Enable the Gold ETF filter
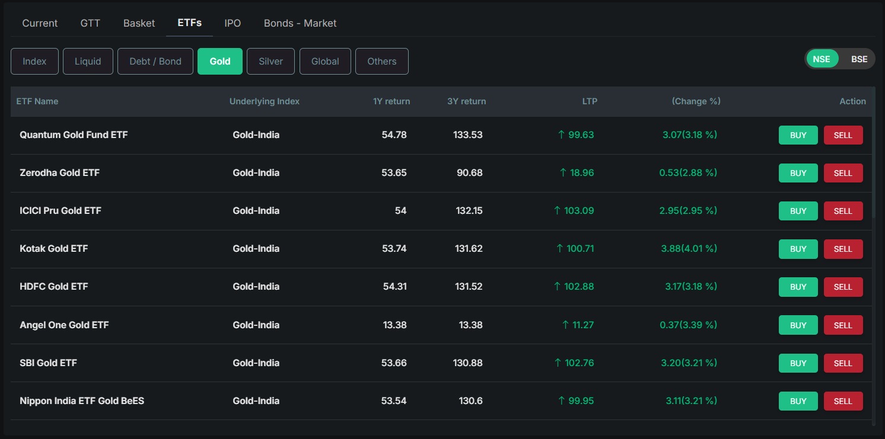The width and height of the screenshot is (885, 439). click(220, 61)
